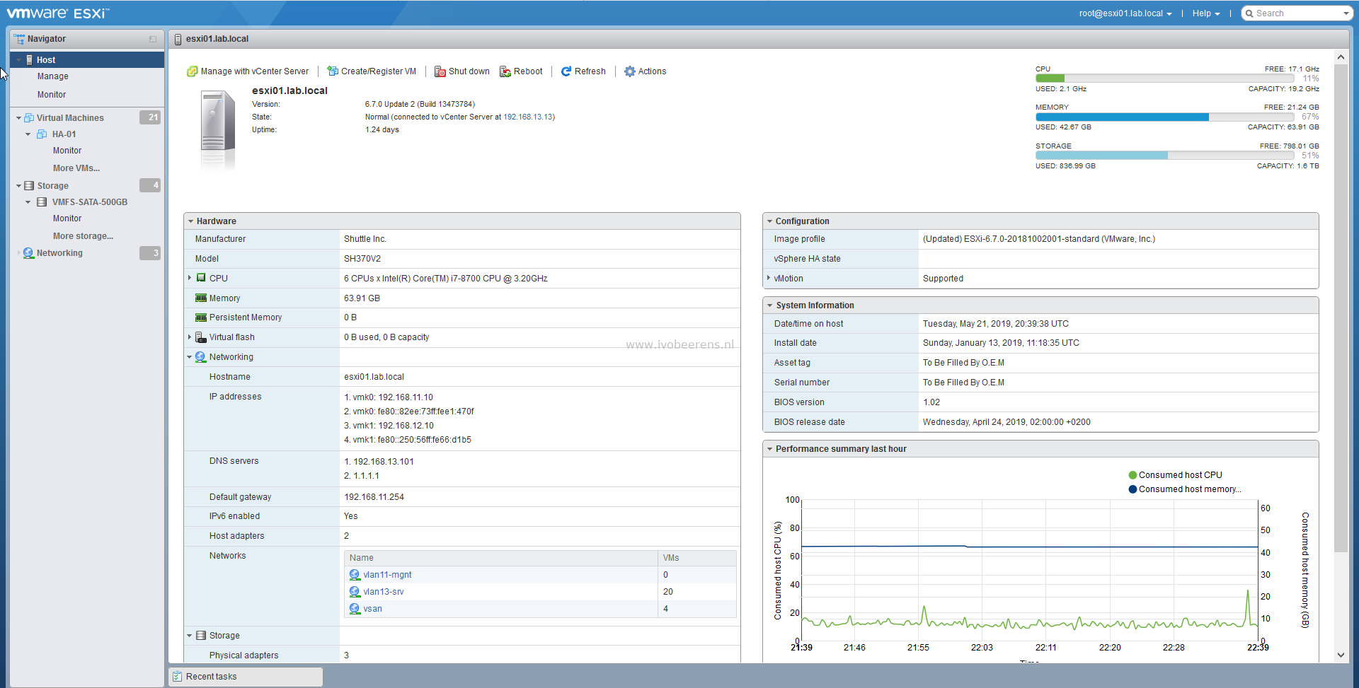This screenshot has height=688, width=1359.
Task: Expand the CPU row details
Action: (x=190, y=278)
